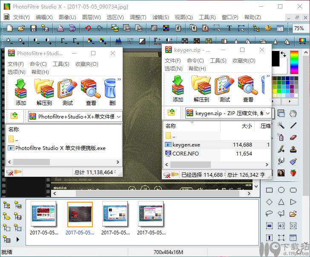310x257 pixels.
Task: Swap foreground and background colors
Action: coord(284,54)
